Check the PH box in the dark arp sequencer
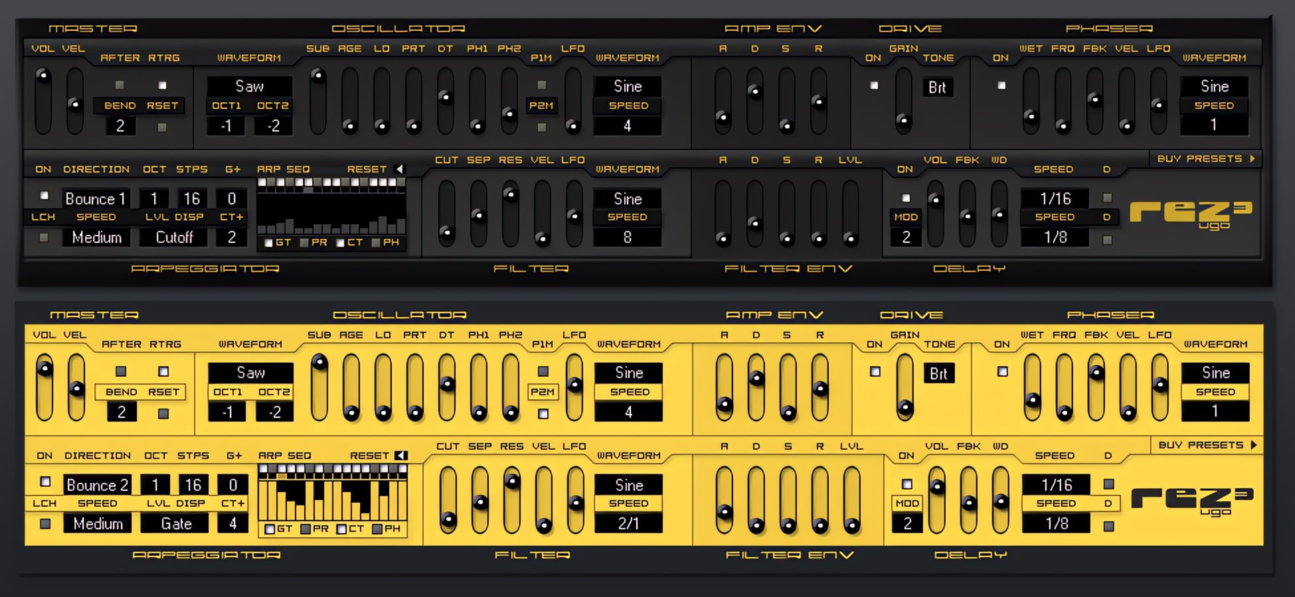The width and height of the screenshot is (1295, 597). pos(376,243)
